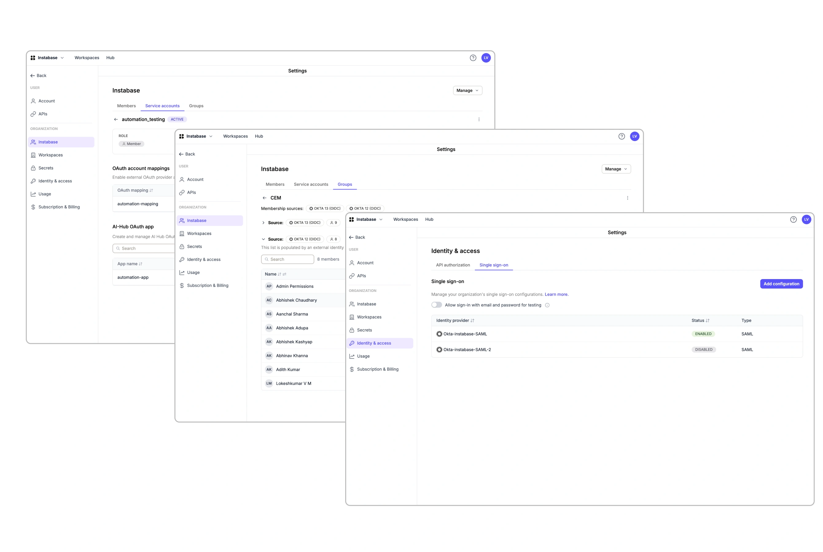The width and height of the screenshot is (823, 552).
Task: Click info icon beside email and password testing
Action: [547, 305]
